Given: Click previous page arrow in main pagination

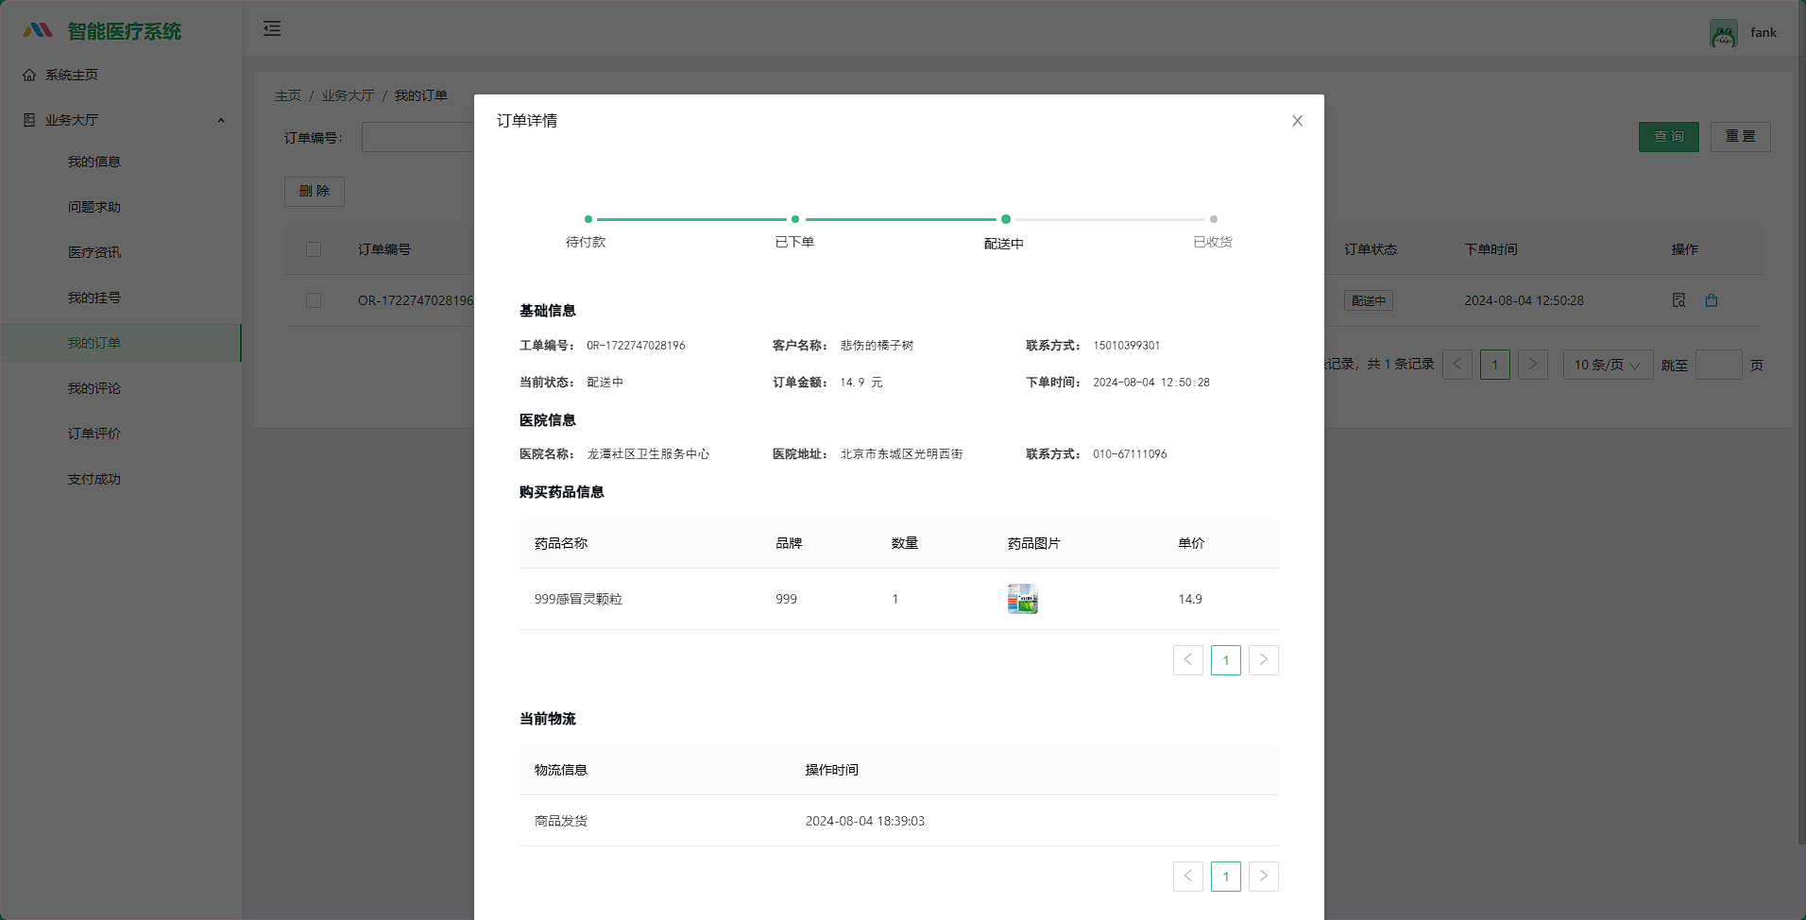Looking at the screenshot, I should point(1457,365).
